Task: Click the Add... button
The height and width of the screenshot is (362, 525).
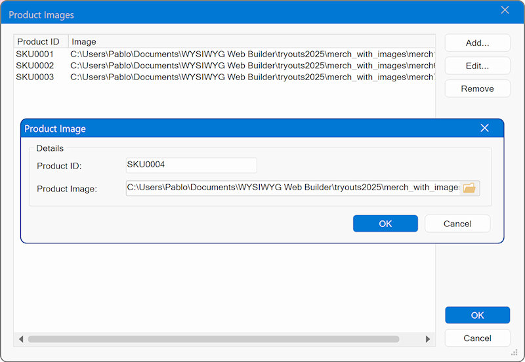Action: point(478,43)
